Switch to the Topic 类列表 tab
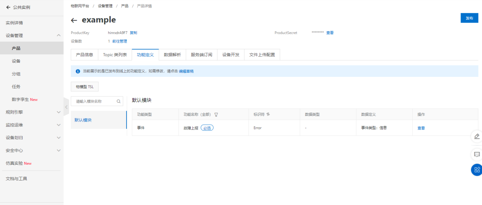This screenshot has width=482, height=205. (x=115, y=55)
